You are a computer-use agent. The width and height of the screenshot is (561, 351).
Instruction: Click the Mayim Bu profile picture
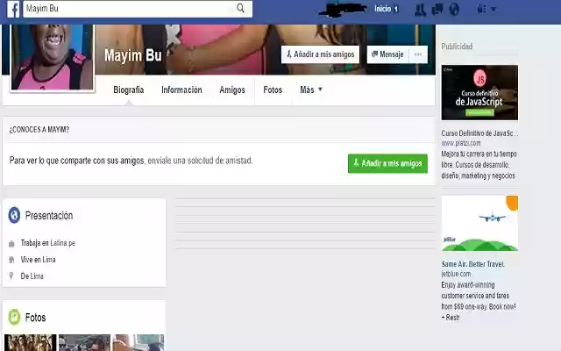(x=53, y=56)
